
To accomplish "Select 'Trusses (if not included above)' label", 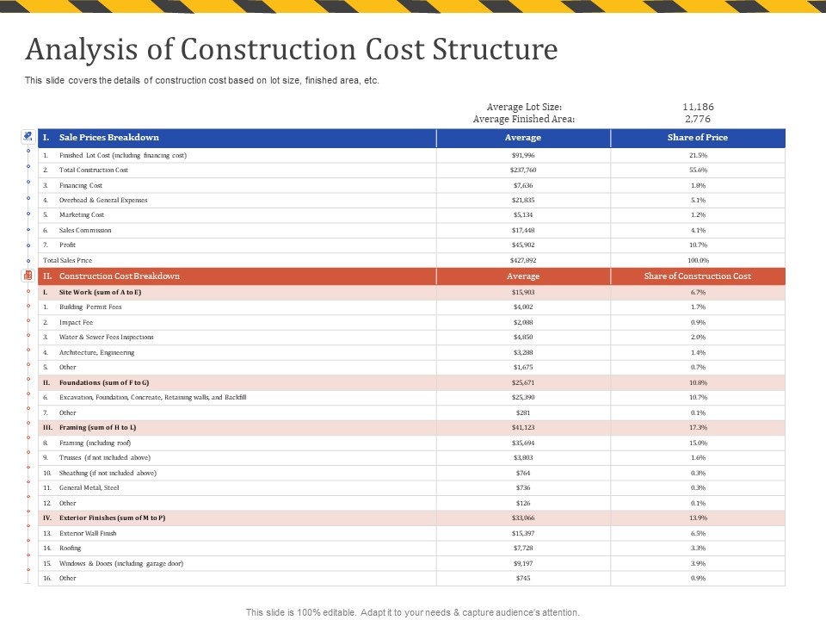I will point(105,458).
